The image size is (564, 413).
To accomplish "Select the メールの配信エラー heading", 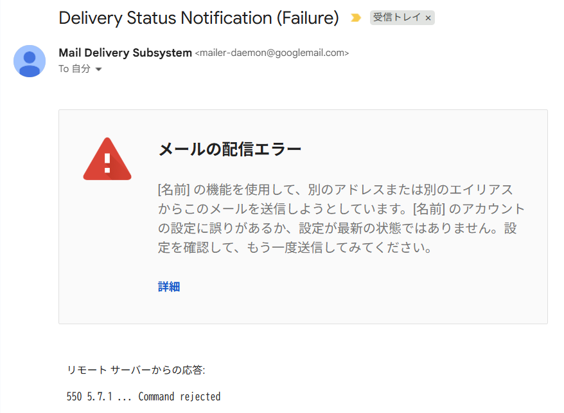I will tap(230, 150).
